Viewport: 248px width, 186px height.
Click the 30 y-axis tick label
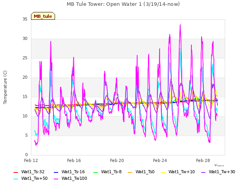(25, 39)
